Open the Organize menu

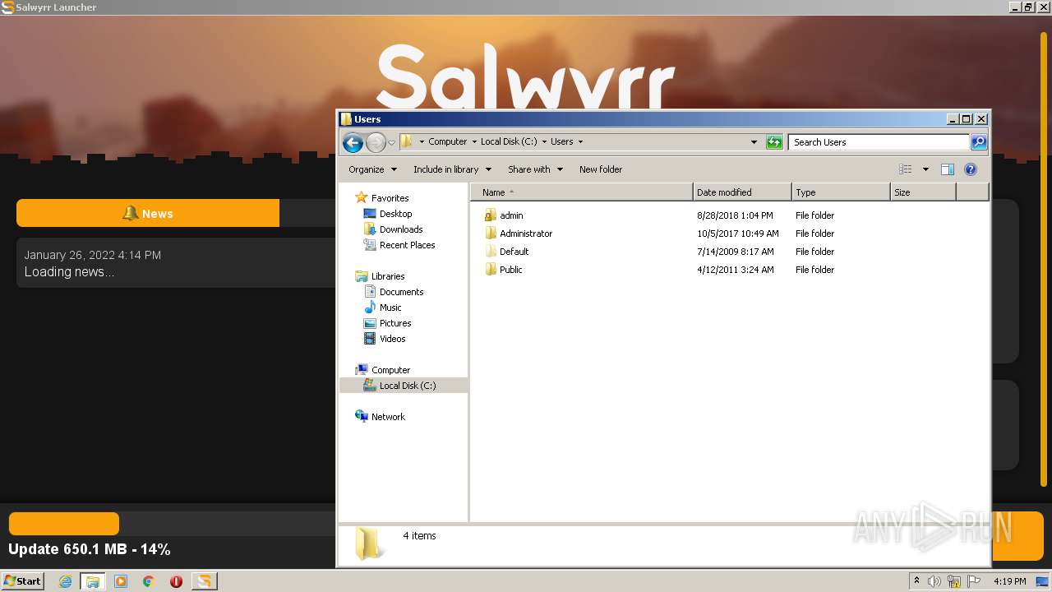(x=372, y=169)
